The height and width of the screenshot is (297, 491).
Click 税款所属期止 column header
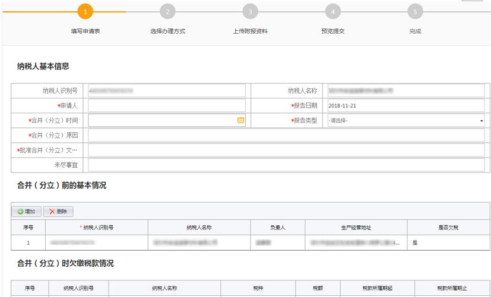pyautogui.click(x=452, y=288)
